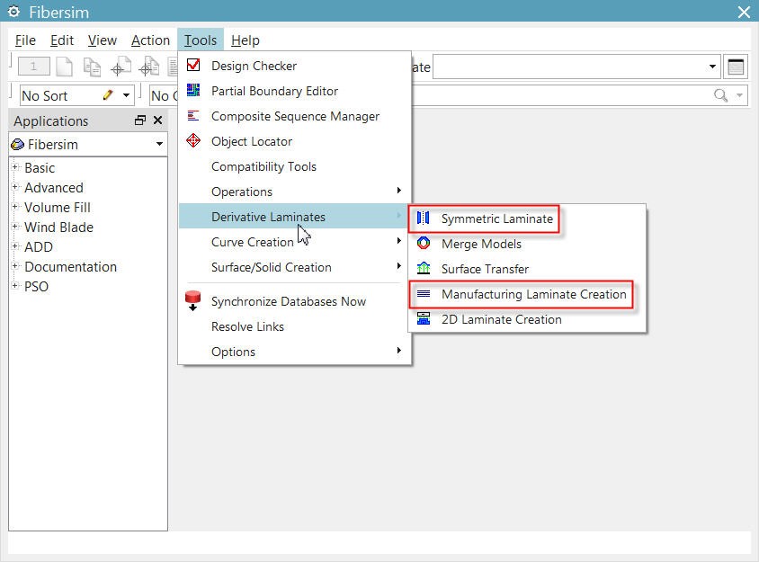Viewport: 759px width, 562px height.
Task: Open Manufacturing Laminate Creation
Action: tap(533, 294)
